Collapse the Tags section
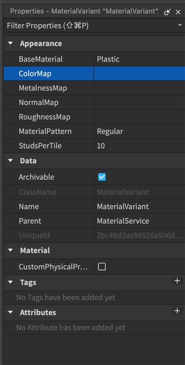Screen dimensions: 185x365 click(x=10, y=282)
